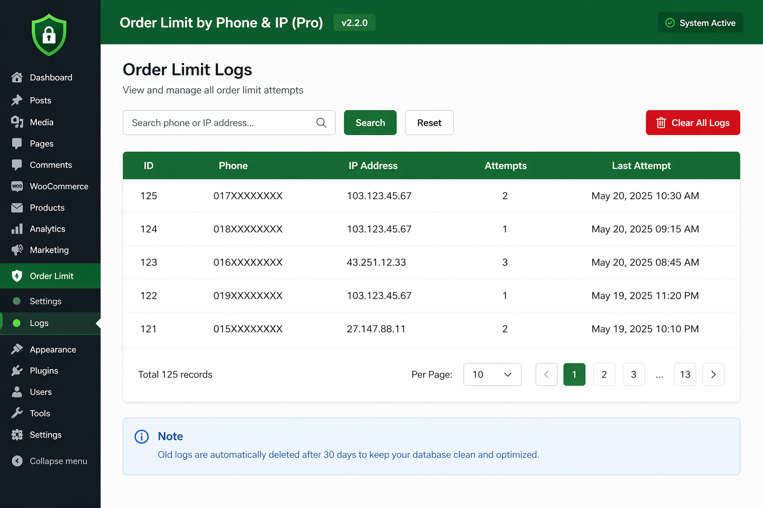This screenshot has height=508, width=763.
Task: Click the Reset button
Action: point(429,123)
